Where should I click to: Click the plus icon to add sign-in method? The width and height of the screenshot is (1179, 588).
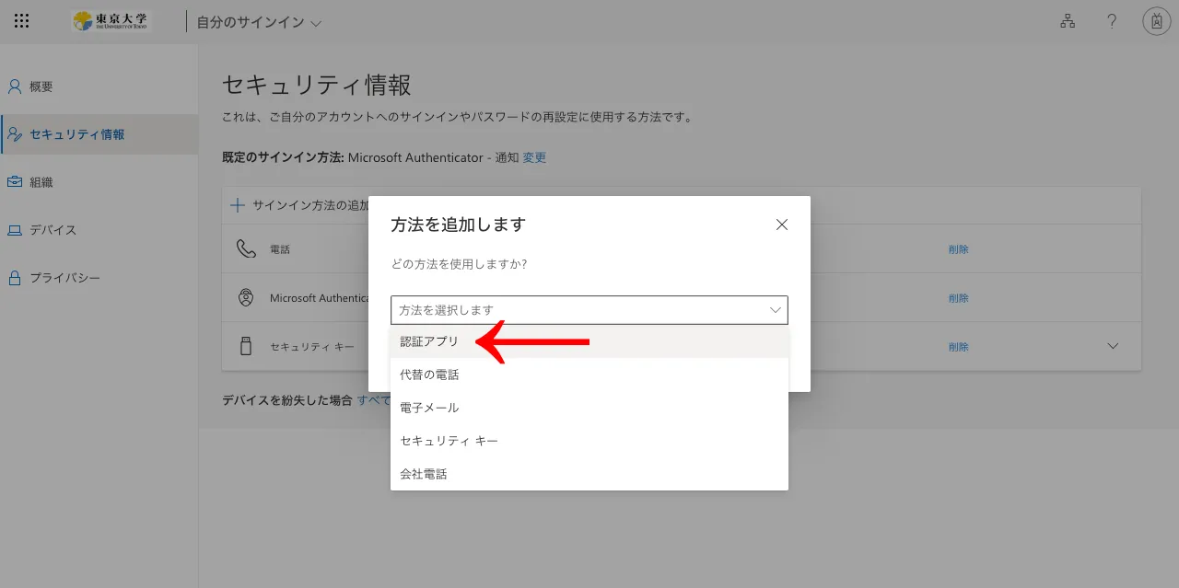tap(238, 205)
